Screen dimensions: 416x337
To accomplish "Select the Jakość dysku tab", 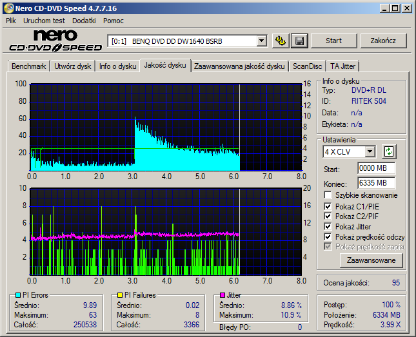I will [165, 65].
